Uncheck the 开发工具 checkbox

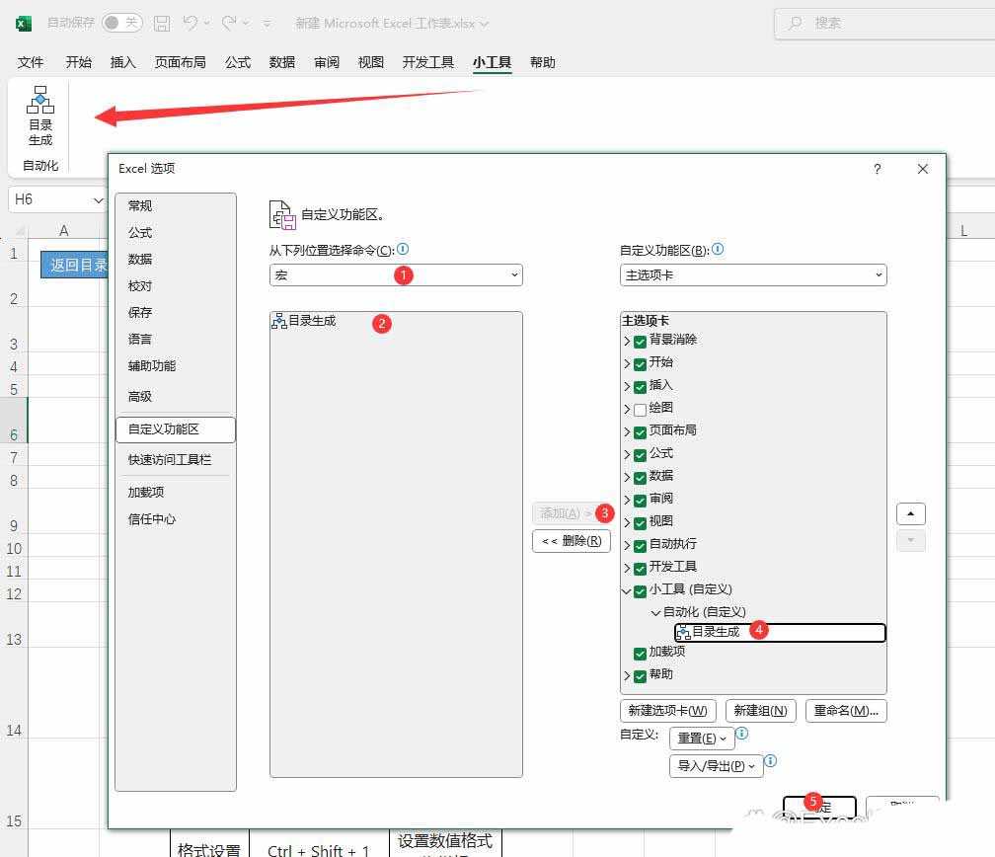640,568
